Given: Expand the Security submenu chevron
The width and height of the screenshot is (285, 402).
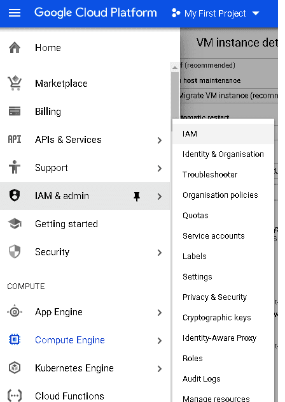Looking at the screenshot, I should (160, 253).
